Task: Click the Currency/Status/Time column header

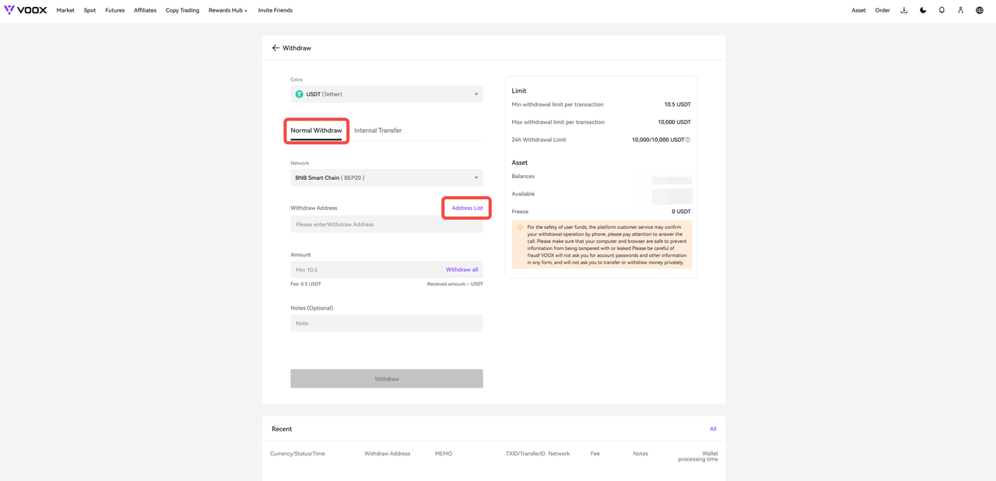Action: coord(297,453)
